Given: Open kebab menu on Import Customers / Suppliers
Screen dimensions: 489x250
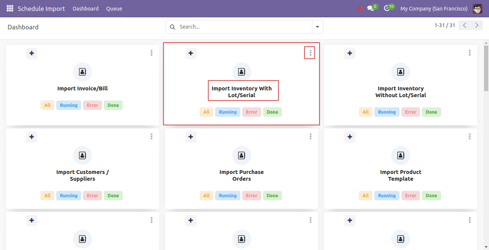Looking at the screenshot, I should tap(152, 137).
